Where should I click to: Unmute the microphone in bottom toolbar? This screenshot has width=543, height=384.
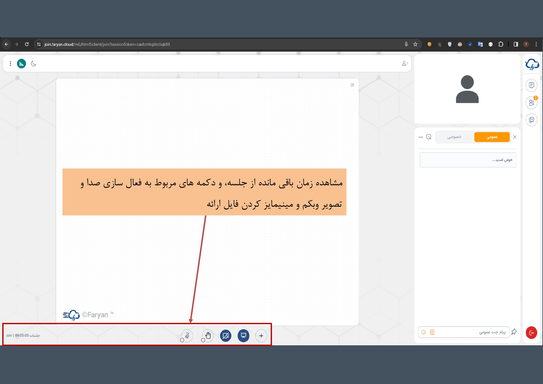pyautogui.click(x=187, y=335)
